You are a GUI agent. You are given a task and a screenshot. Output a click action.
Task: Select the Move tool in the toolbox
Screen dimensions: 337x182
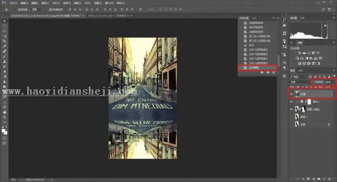(x=4, y=21)
